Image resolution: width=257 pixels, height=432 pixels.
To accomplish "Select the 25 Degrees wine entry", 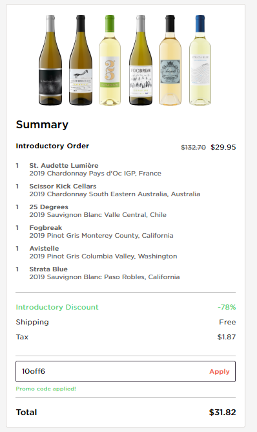I will tap(49, 207).
